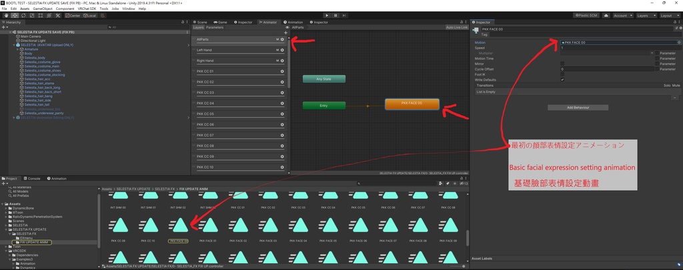Open PKK CC 05 layer gear settings

click(x=282, y=114)
